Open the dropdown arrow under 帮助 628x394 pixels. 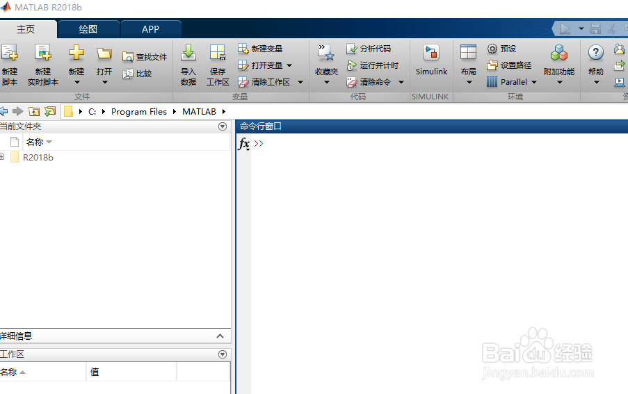point(597,83)
